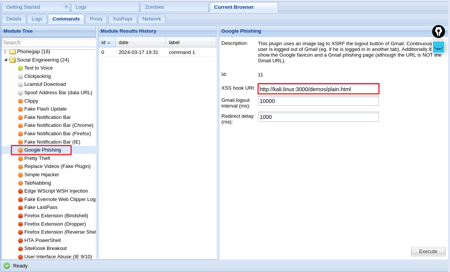Close the Getting Started tab
450x272 pixels.
point(66,6)
